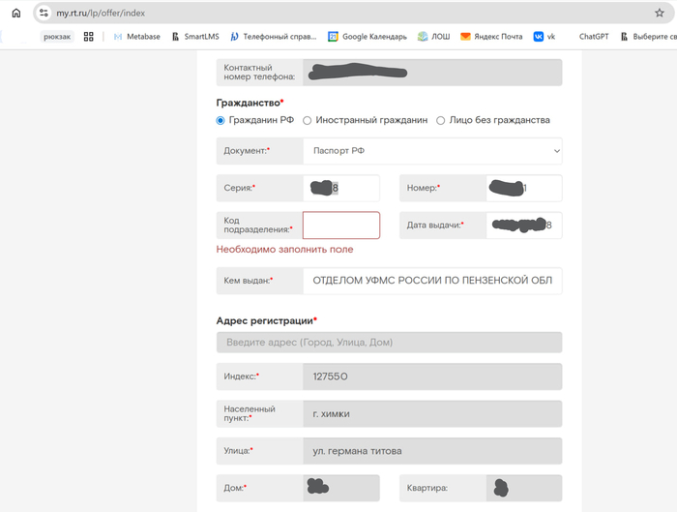
Task: Select the Лицо без гражданства option
Action: [x=441, y=121]
